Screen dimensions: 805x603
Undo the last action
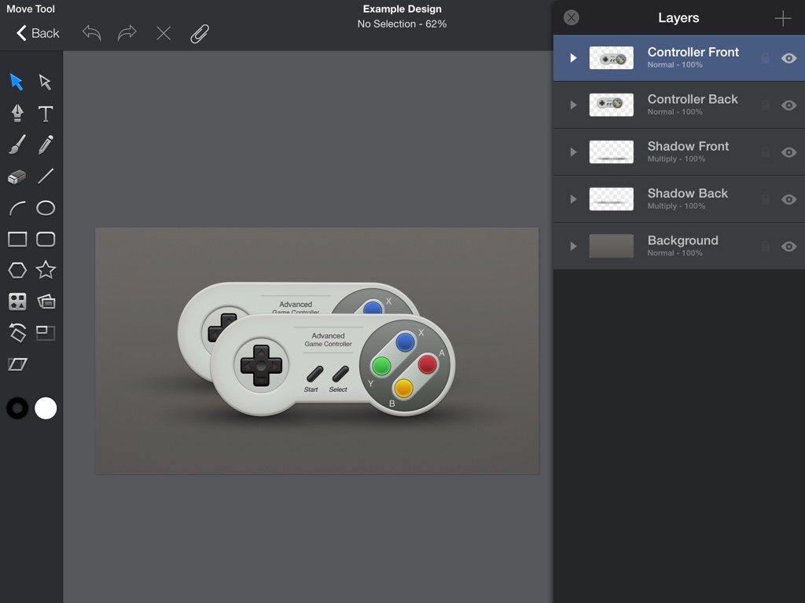[x=91, y=33]
